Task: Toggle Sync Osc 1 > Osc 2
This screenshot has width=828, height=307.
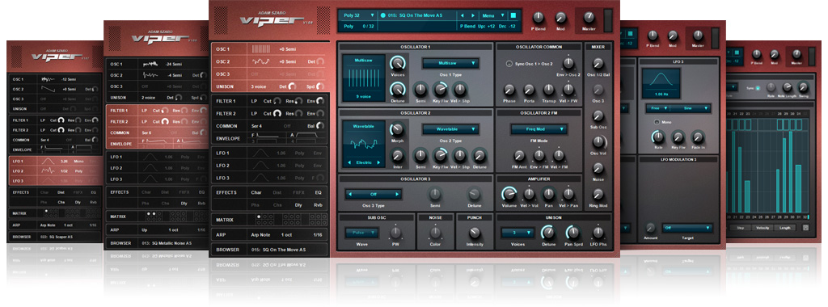Action: pyautogui.click(x=509, y=64)
